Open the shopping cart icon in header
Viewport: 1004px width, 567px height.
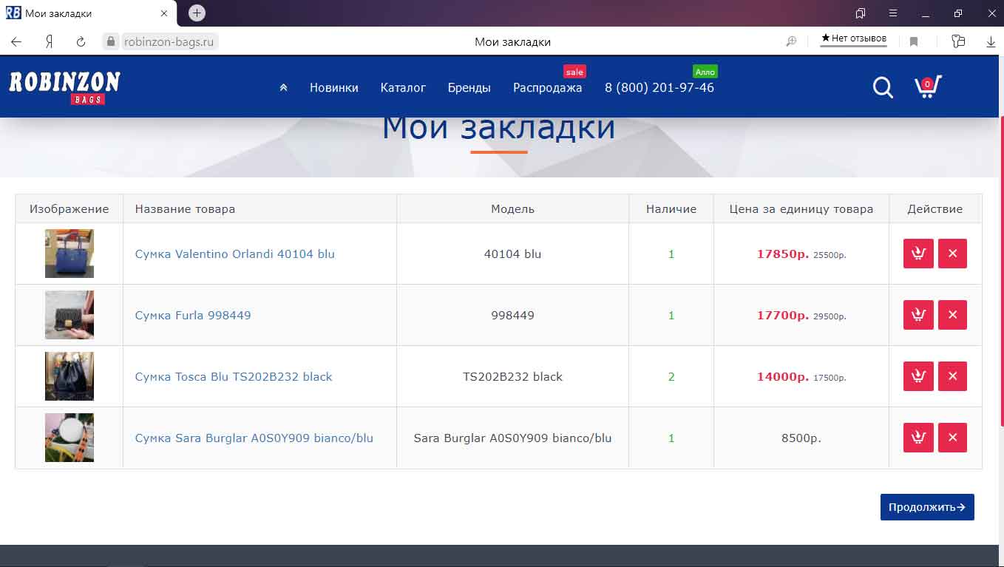[x=928, y=86]
